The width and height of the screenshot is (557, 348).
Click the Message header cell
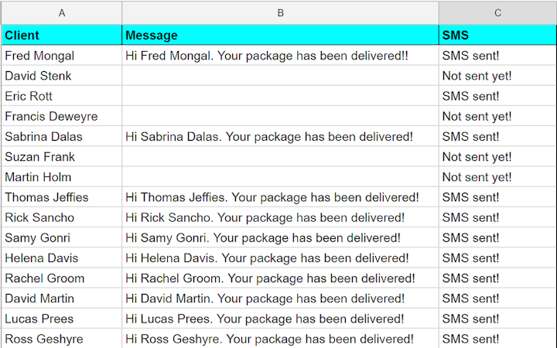click(x=280, y=35)
